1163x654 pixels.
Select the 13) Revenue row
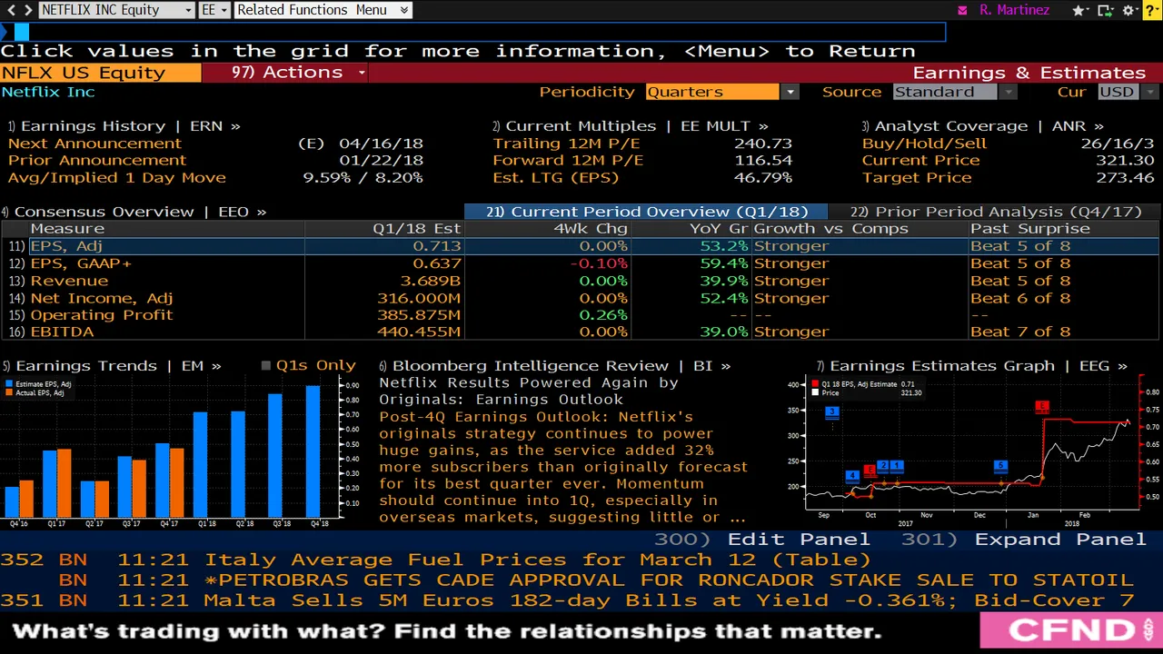580,281
